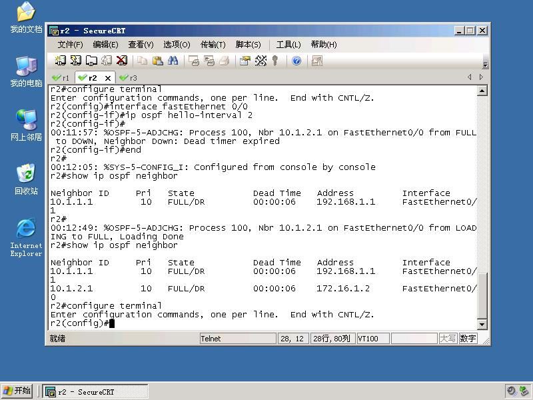Screen dimensions: 533x400
Task: Click the 28, 12 cursor position field
Action: 293,339
